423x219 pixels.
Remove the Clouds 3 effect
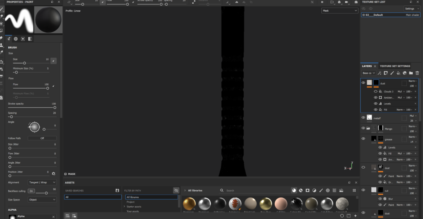point(416,92)
